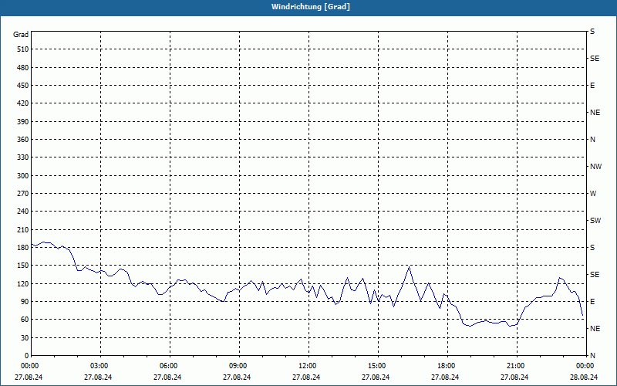Viewport: 617px width, 386px height.
Task: Click the 18:00 time axis label
Action: pyautogui.click(x=447, y=366)
